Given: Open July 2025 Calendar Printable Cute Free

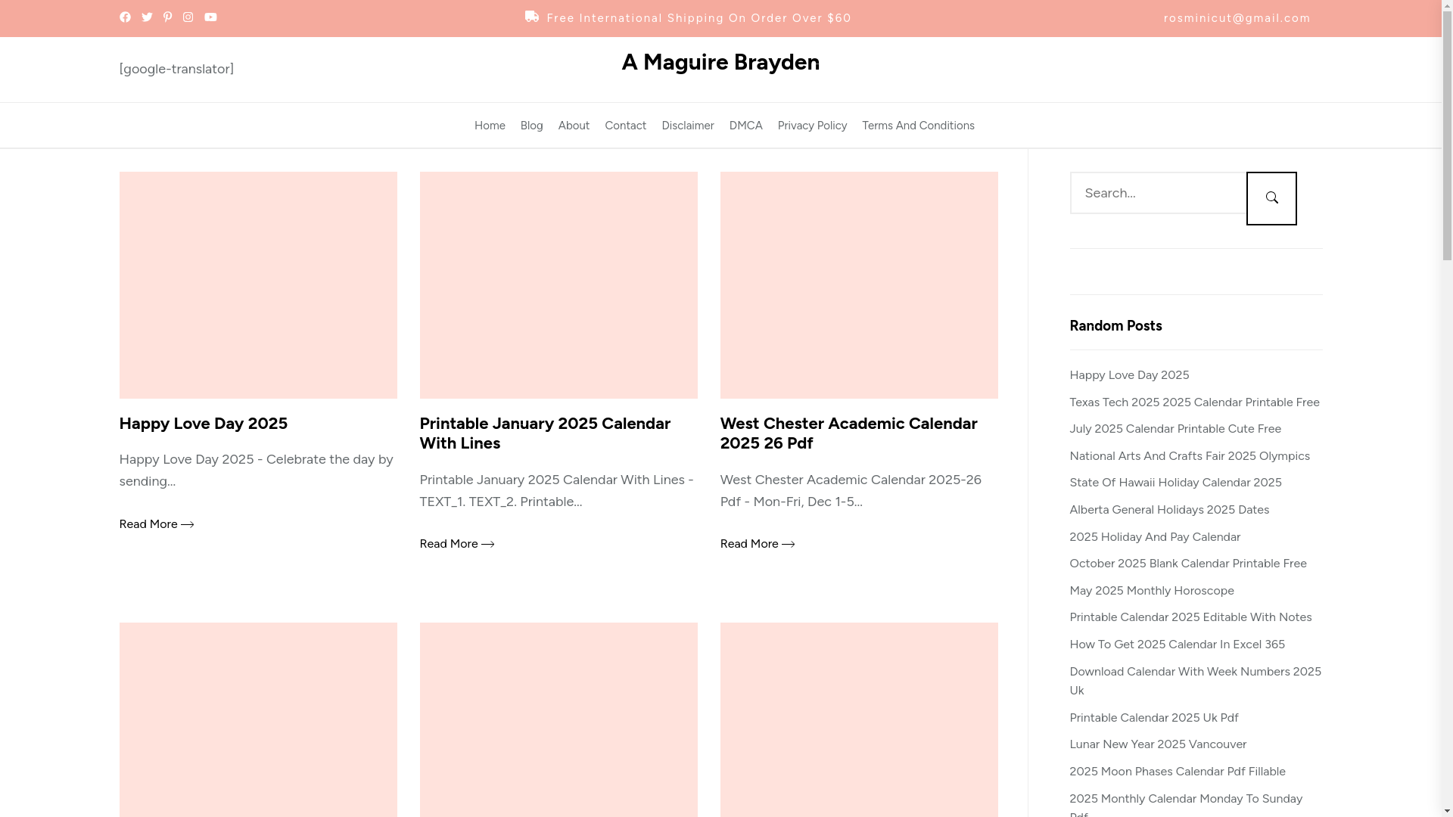Looking at the screenshot, I should coord(1175,429).
